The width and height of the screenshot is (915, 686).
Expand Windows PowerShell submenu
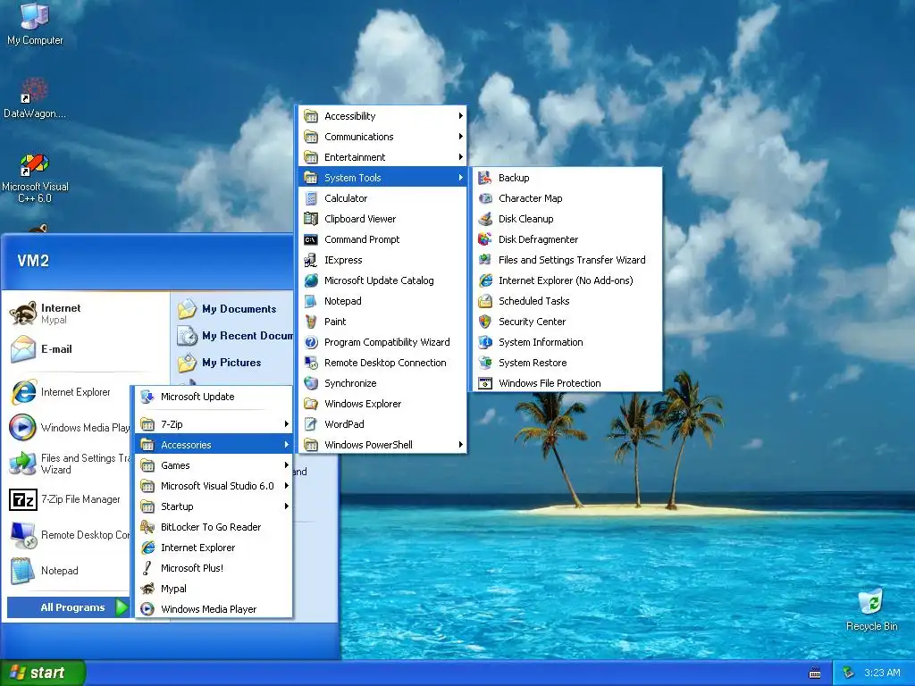[x=382, y=445]
